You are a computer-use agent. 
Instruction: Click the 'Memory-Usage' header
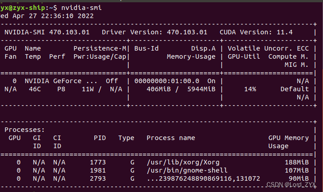coord(191,57)
